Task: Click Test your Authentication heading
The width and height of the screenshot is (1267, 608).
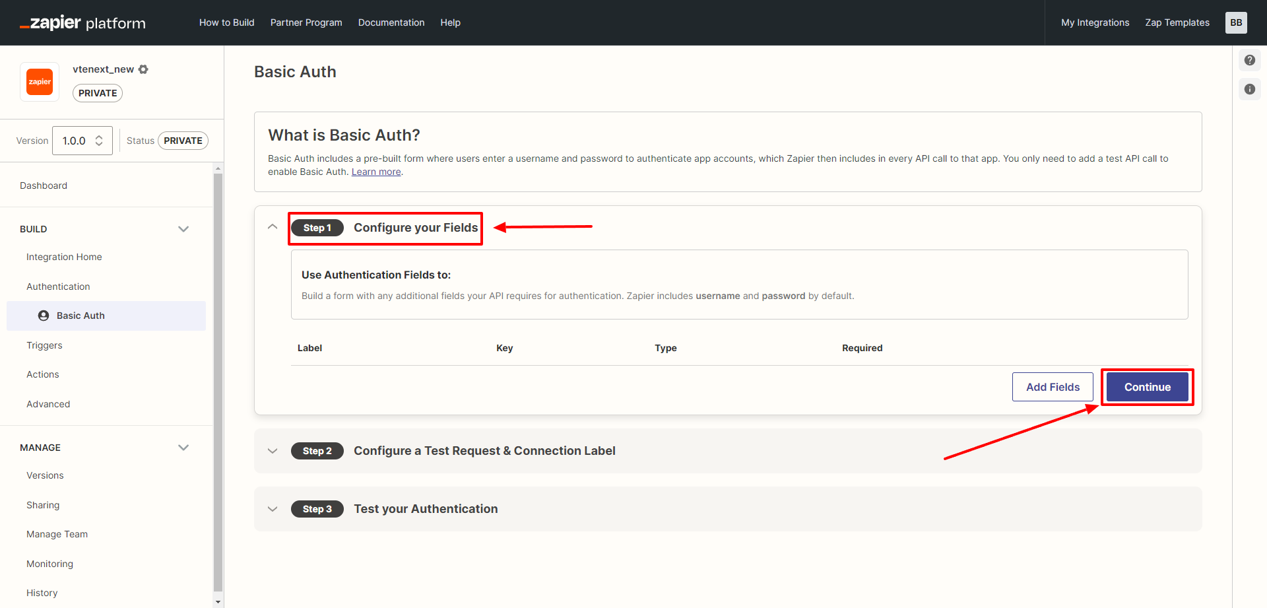Action: (x=426, y=509)
